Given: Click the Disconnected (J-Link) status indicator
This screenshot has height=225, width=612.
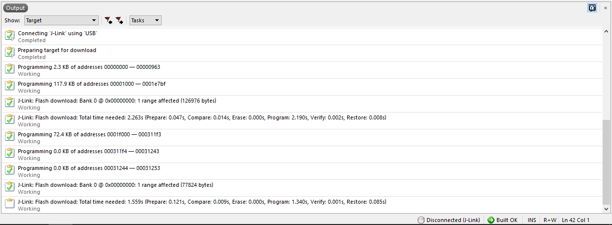Looking at the screenshot, I should pyautogui.click(x=449, y=220).
